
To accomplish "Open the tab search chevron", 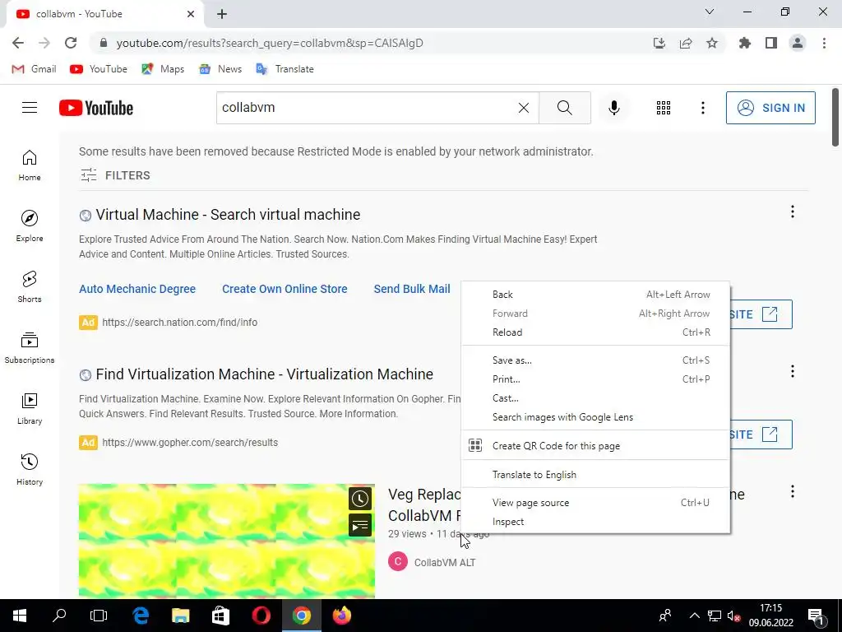I will (x=710, y=12).
